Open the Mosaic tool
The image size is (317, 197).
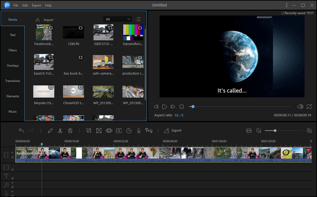109,131
